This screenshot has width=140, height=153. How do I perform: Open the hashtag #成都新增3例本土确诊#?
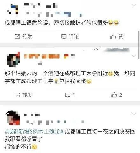pos(34,132)
